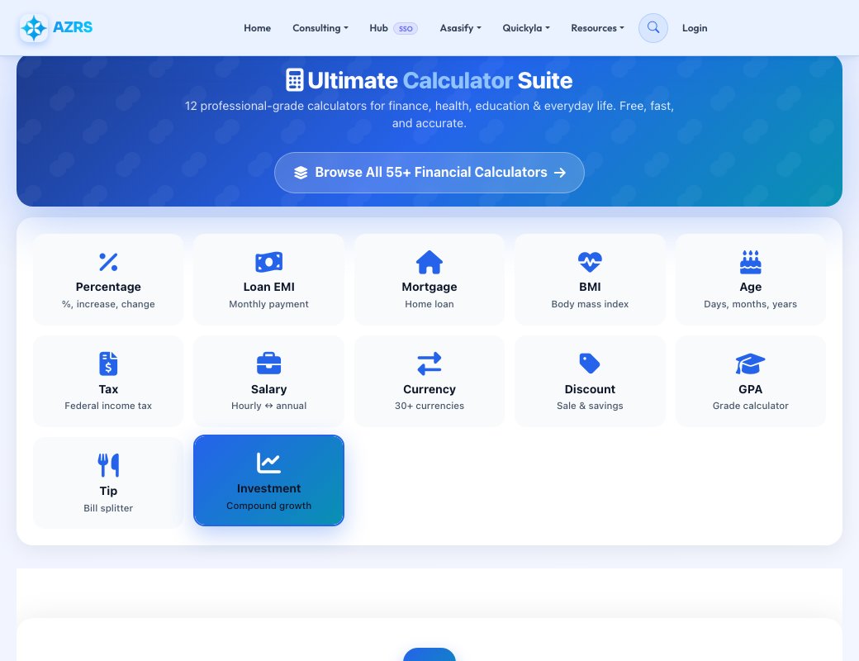Screen dimensions: 859x661
Task: Open the Currency exchange arrows icon
Action: pyautogui.click(x=429, y=364)
